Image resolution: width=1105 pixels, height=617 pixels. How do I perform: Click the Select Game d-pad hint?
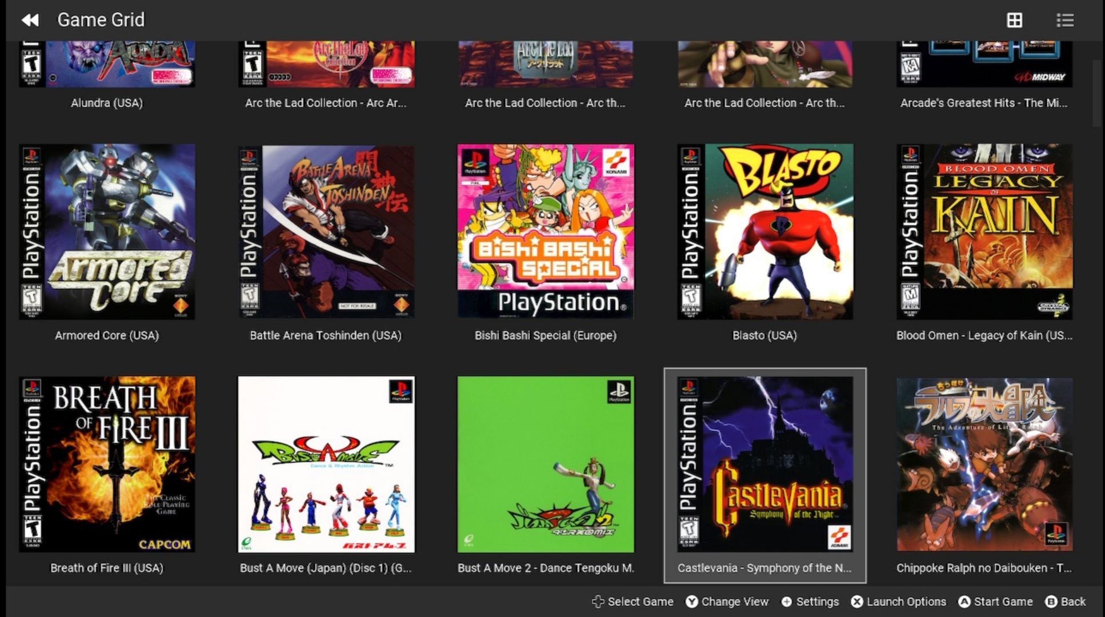click(x=632, y=602)
